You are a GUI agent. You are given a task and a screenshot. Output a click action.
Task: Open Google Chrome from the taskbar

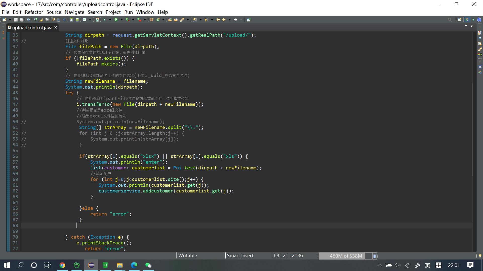pyautogui.click(x=62, y=265)
